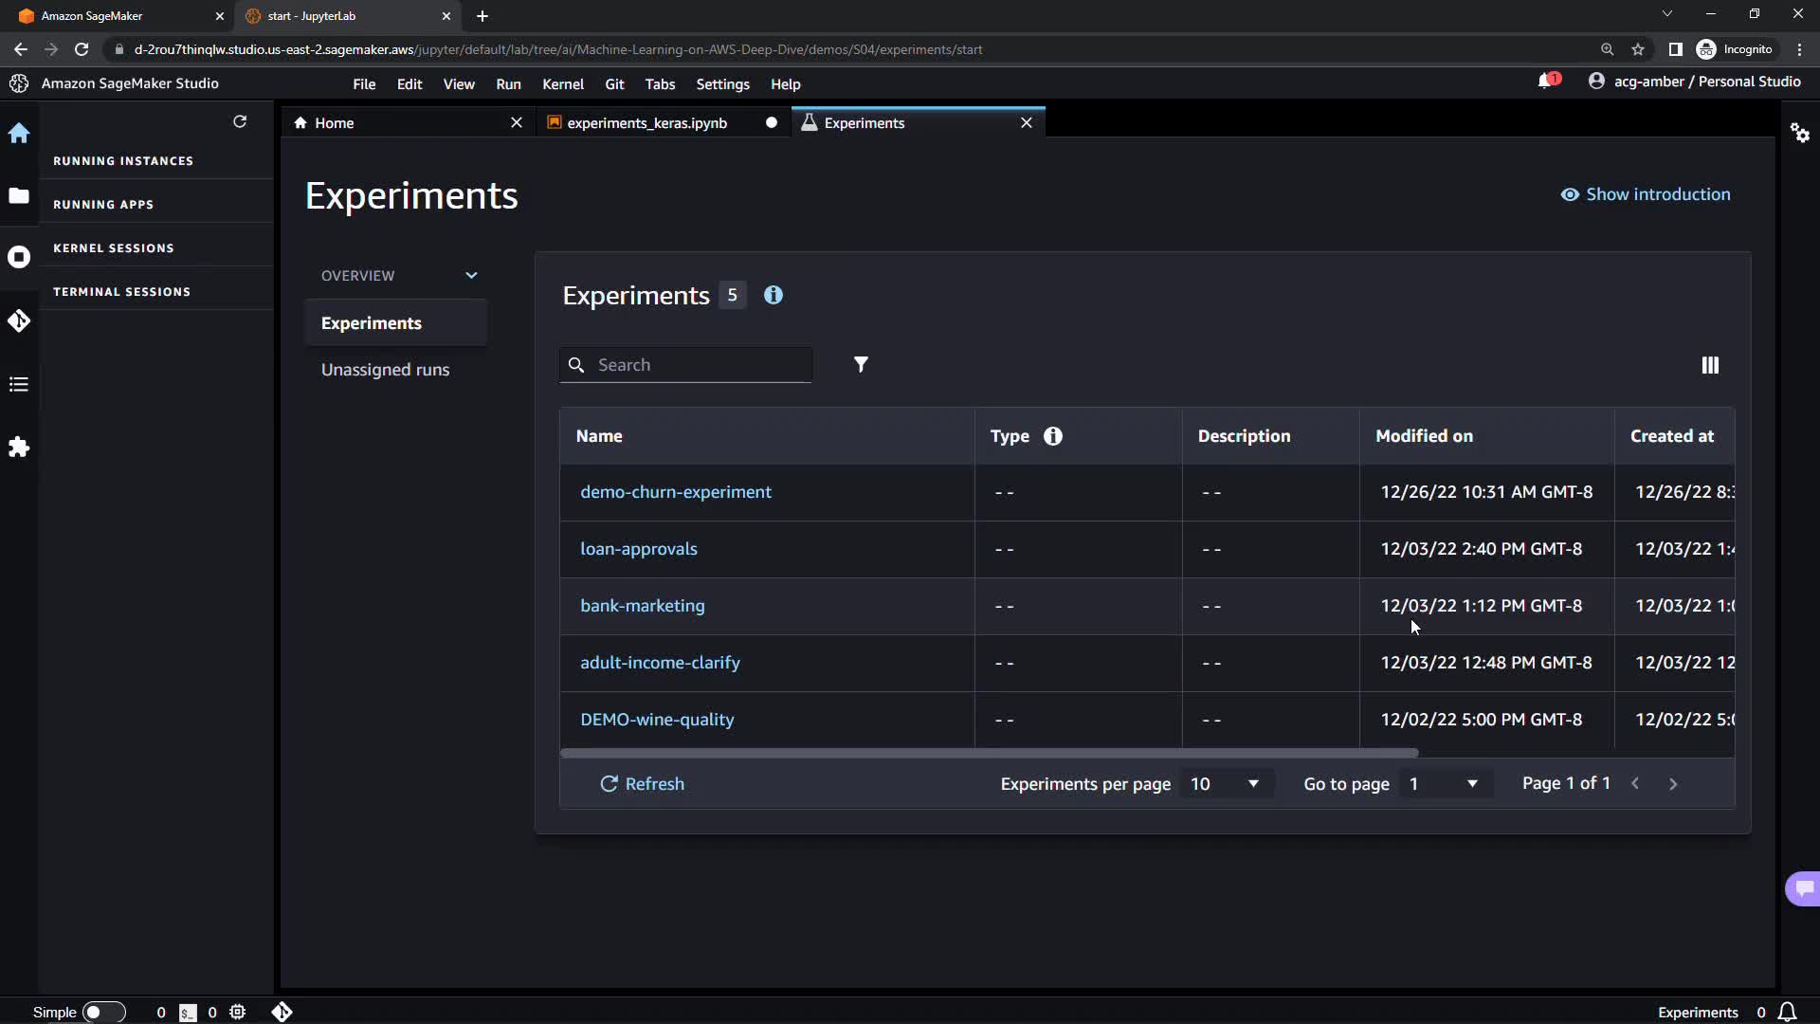
Task: Open Running Terminals and Kernels icon
Action: (19, 257)
